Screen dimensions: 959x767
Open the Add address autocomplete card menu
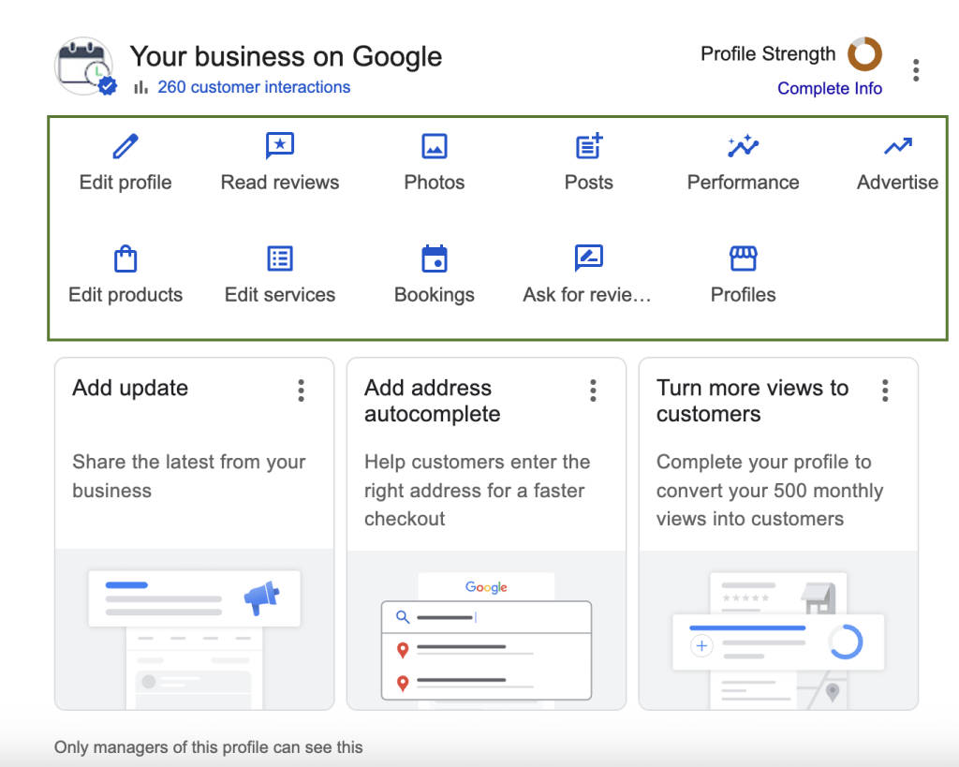593,391
